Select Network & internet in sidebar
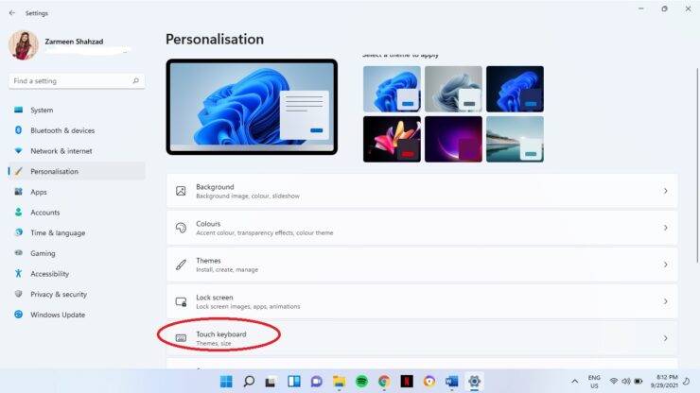 click(61, 151)
